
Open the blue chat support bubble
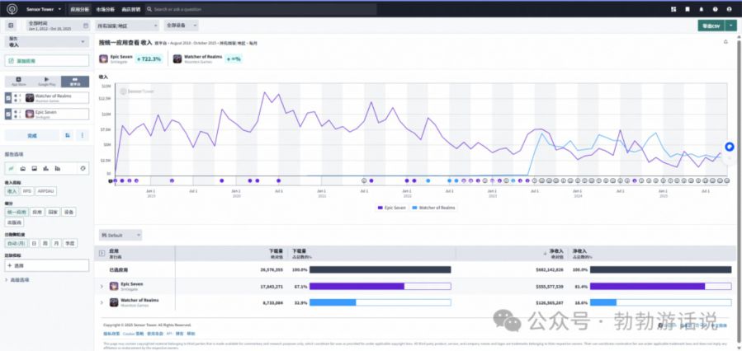click(730, 147)
